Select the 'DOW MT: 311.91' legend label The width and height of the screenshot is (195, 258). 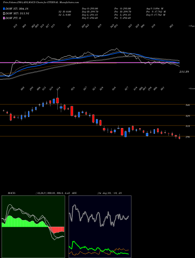coord(17,14)
